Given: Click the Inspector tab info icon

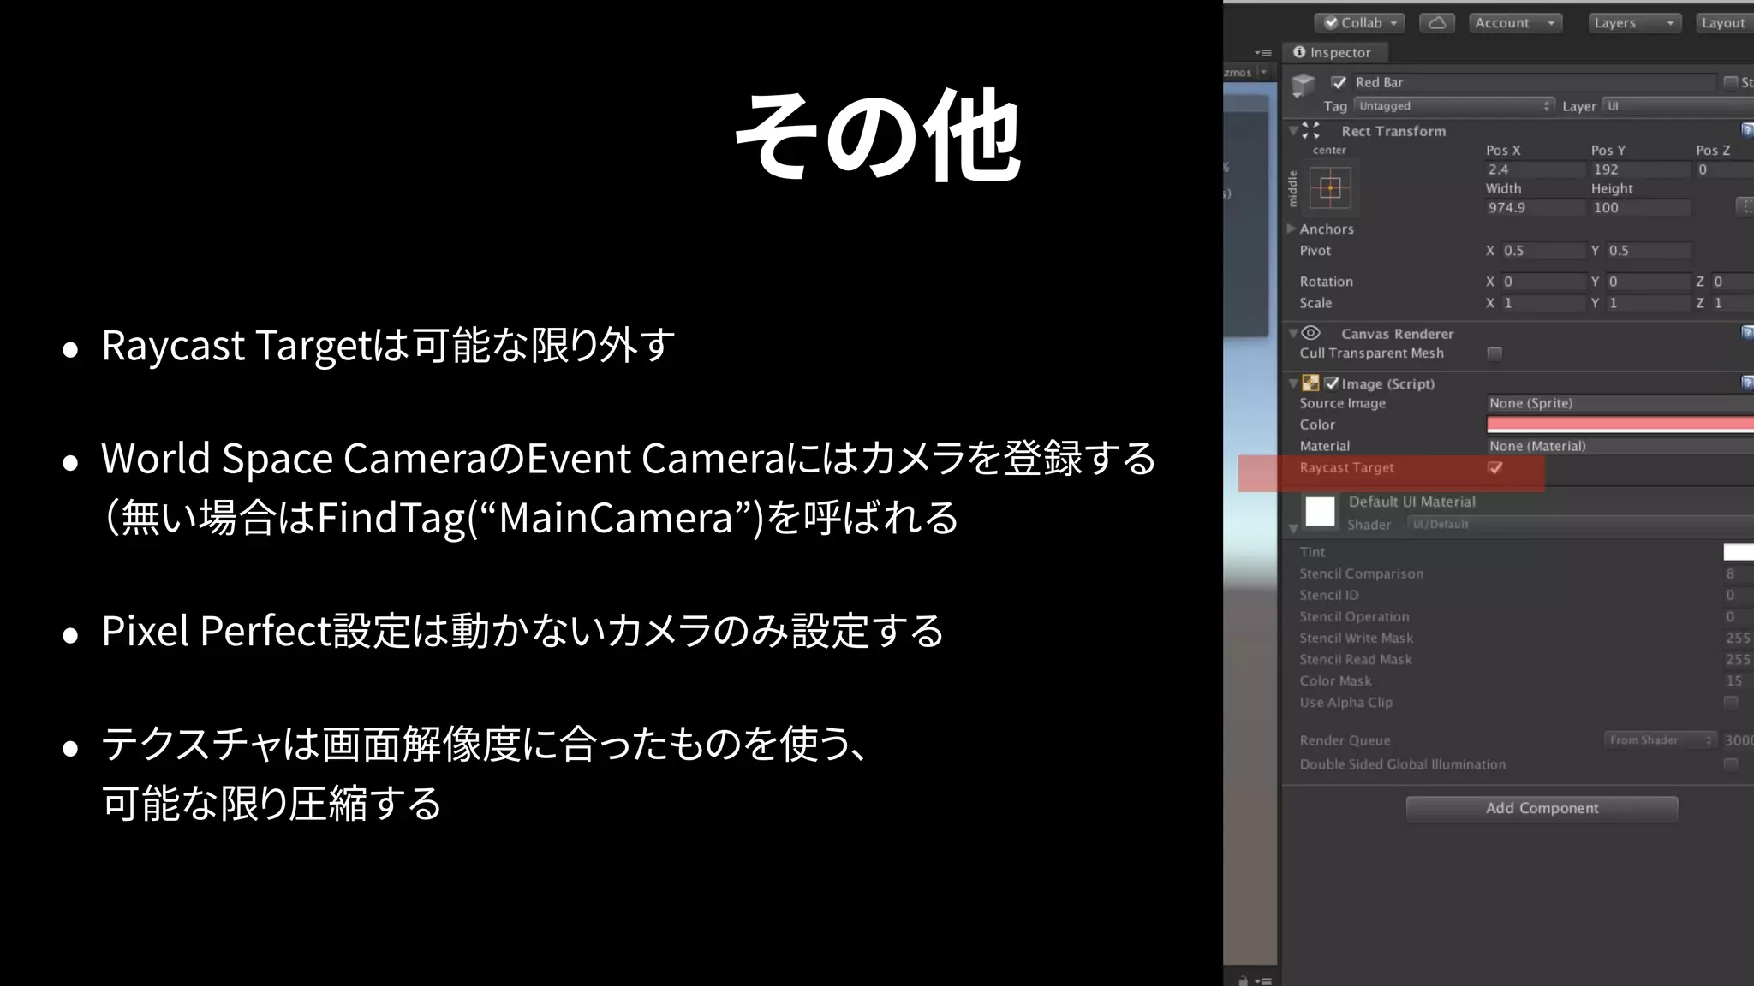Looking at the screenshot, I should tap(1299, 52).
